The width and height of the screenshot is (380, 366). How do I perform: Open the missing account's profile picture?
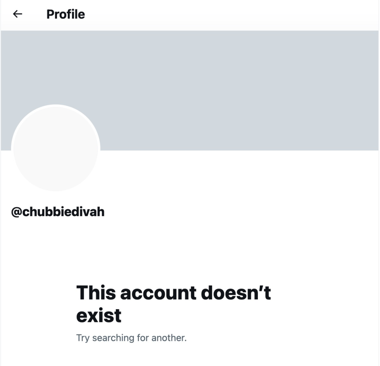click(56, 148)
